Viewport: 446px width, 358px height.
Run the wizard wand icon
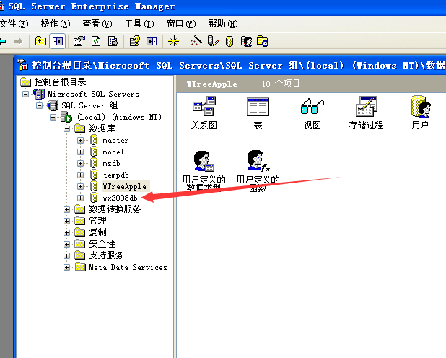tap(196, 41)
